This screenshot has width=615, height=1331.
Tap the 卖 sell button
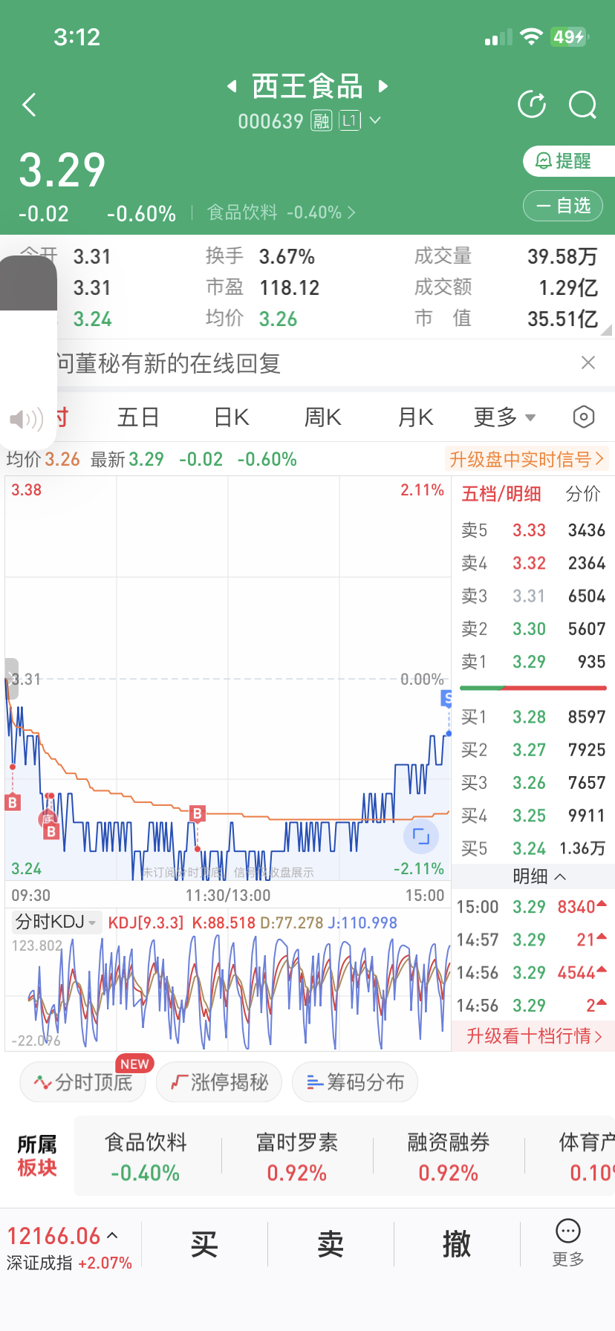pyautogui.click(x=331, y=1243)
